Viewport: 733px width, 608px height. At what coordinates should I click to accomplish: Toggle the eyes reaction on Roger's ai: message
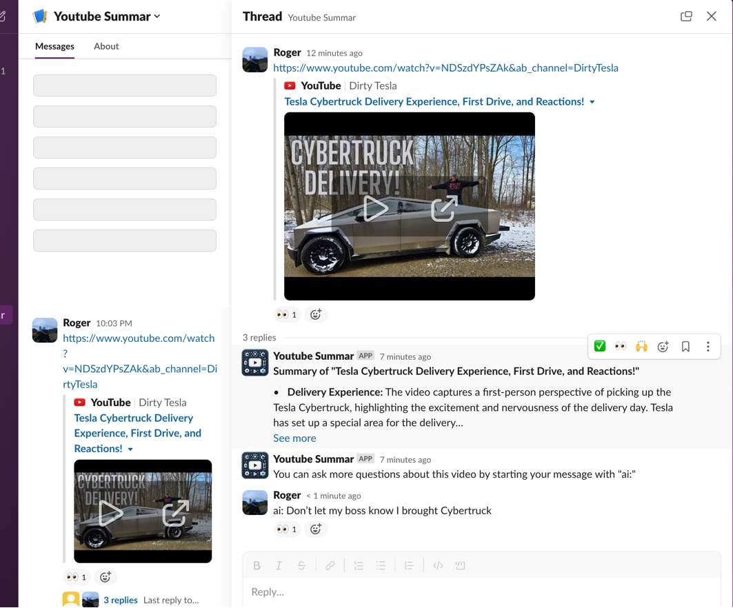[287, 529]
